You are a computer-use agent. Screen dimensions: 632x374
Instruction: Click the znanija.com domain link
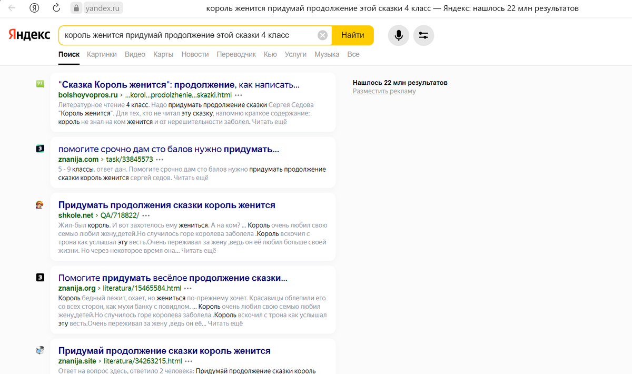point(78,160)
